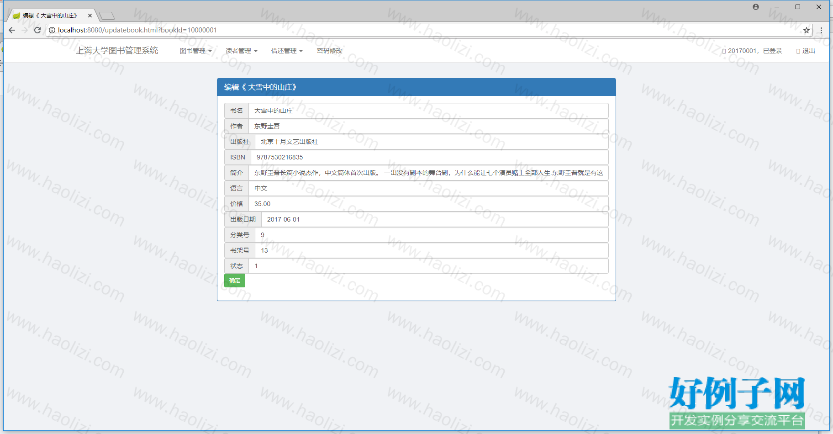Focus the 状态 input field
The height and width of the screenshot is (434, 833).
(x=428, y=266)
